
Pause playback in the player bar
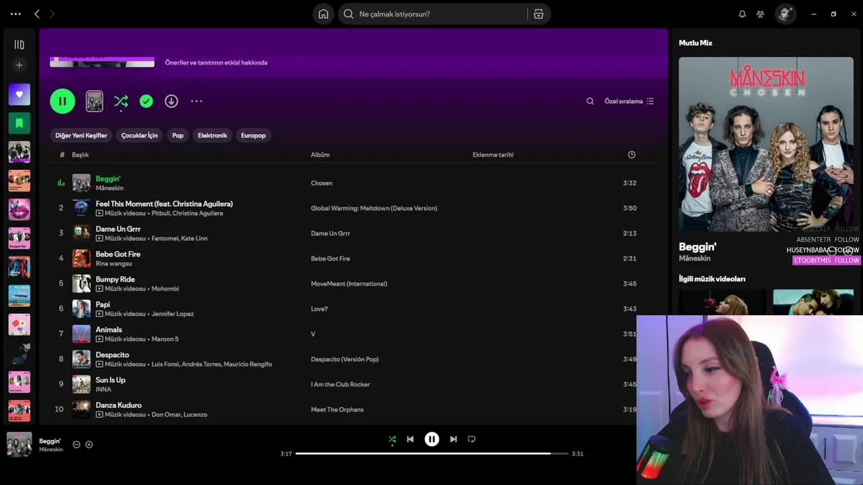pyautogui.click(x=431, y=439)
